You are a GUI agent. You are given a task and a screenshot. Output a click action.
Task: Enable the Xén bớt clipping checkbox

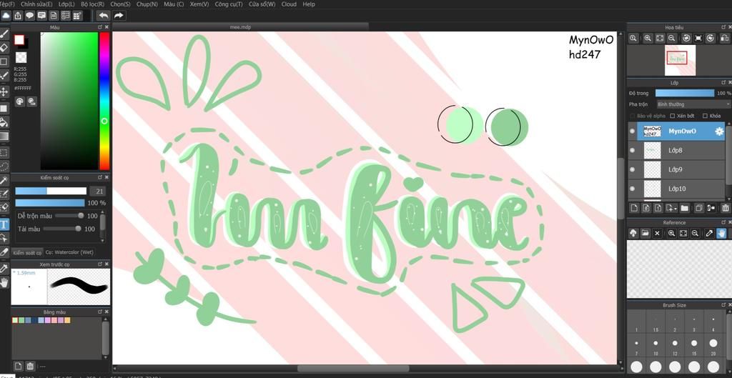coord(673,116)
